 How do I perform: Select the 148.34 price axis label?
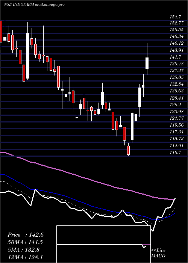point(177,36)
